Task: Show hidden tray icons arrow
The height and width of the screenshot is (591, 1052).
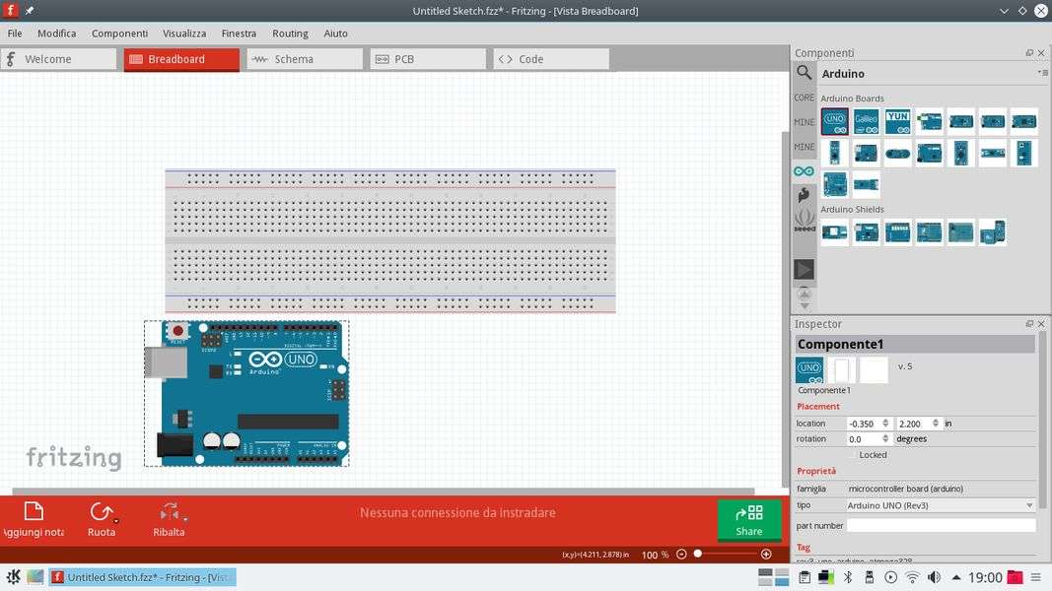Action: (956, 577)
